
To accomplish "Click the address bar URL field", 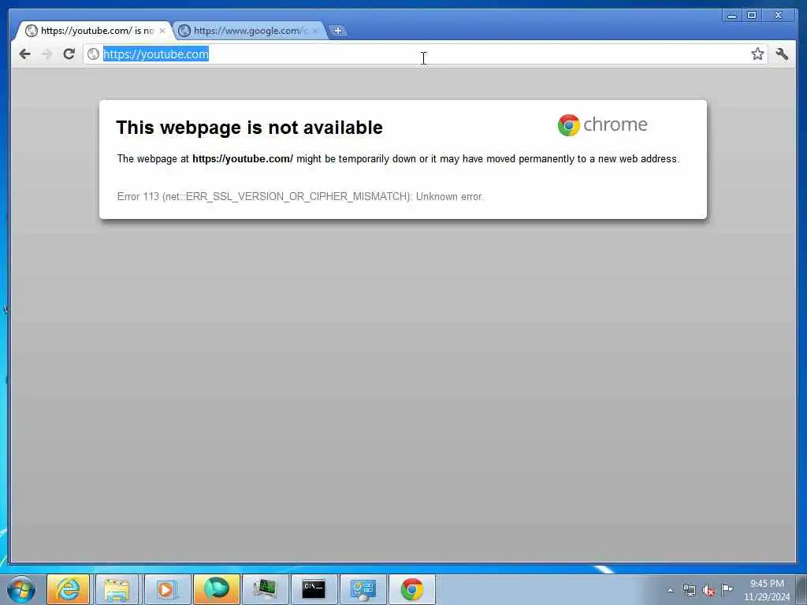I will [425, 54].
